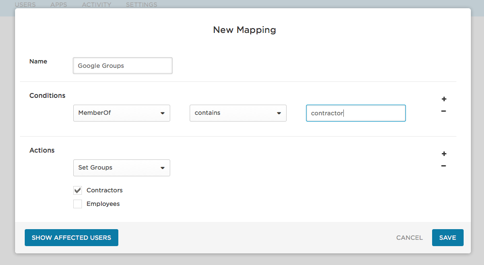The height and width of the screenshot is (265, 484).
Task: Click the Contractors label text
Action: pos(105,190)
